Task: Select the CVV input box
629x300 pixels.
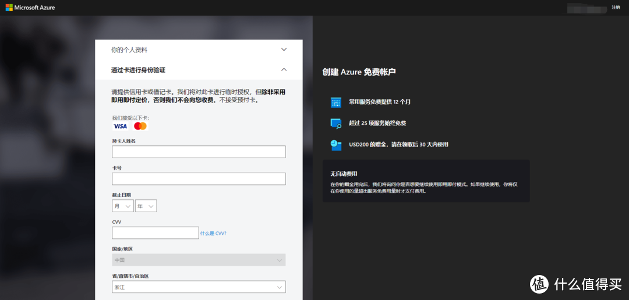Action: click(x=156, y=233)
